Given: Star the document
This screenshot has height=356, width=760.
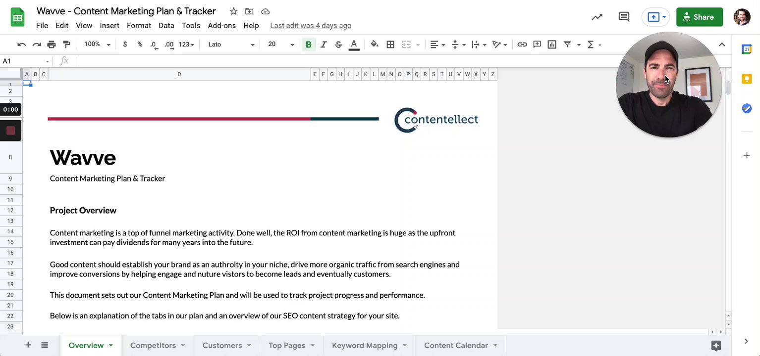Looking at the screenshot, I should (233, 11).
